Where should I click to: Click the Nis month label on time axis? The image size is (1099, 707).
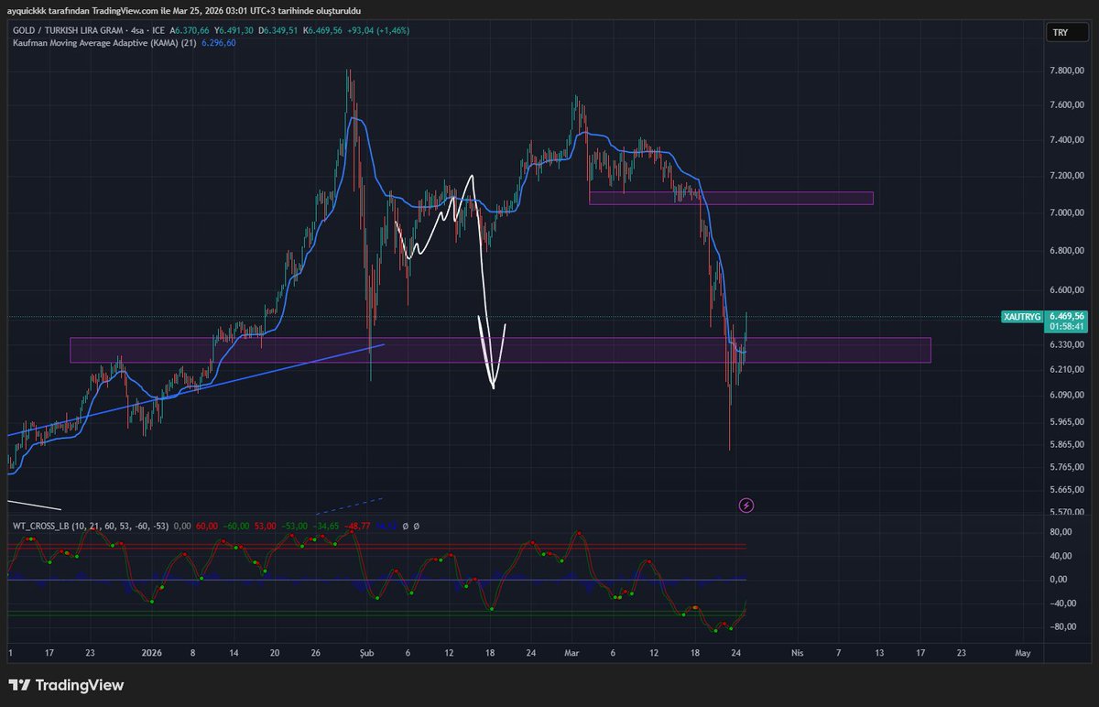[797, 653]
